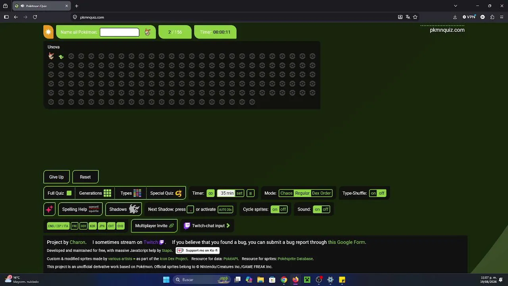Screen dimensions: 508x286
Task: Click the 35 min timer field
Action: point(226,193)
